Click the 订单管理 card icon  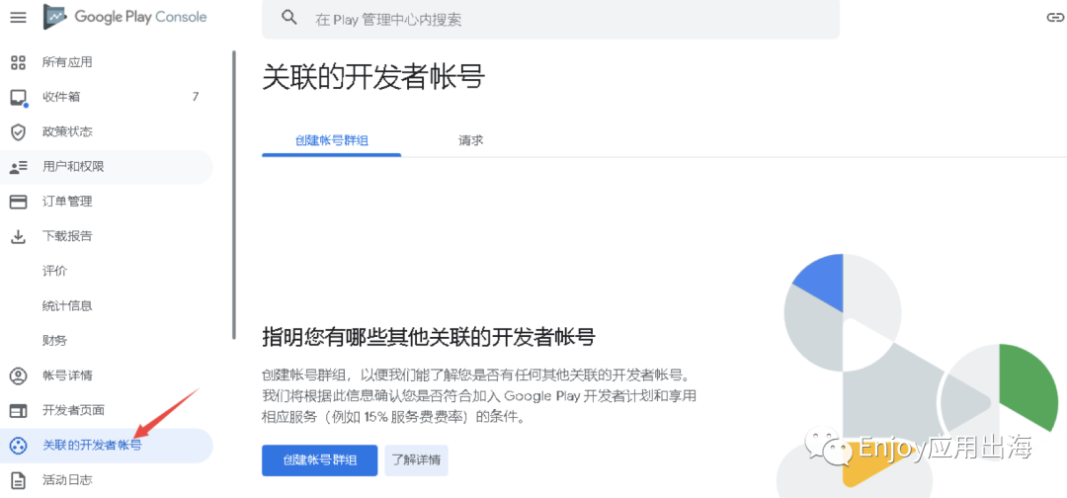click(x=19, y=202)
